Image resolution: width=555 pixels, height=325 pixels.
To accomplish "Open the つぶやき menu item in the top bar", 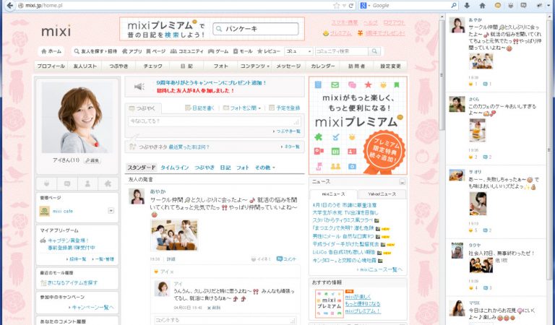I will coord(119,66).
